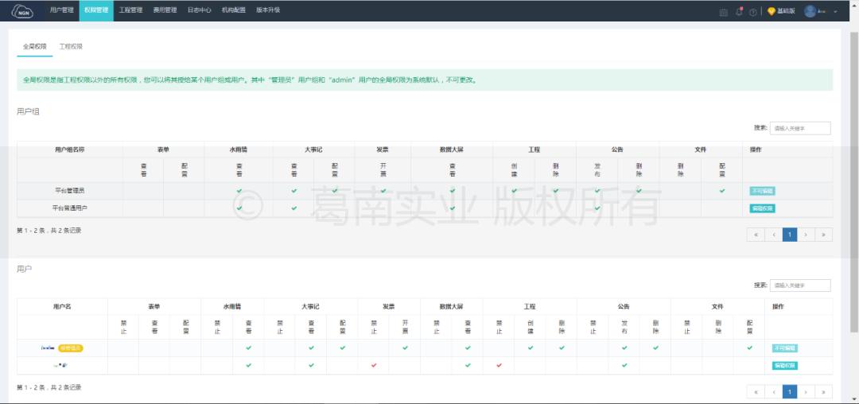The image size is (859, 404).
Task: Focus the 用户组 table search box
Action: (x=800, y=128)
